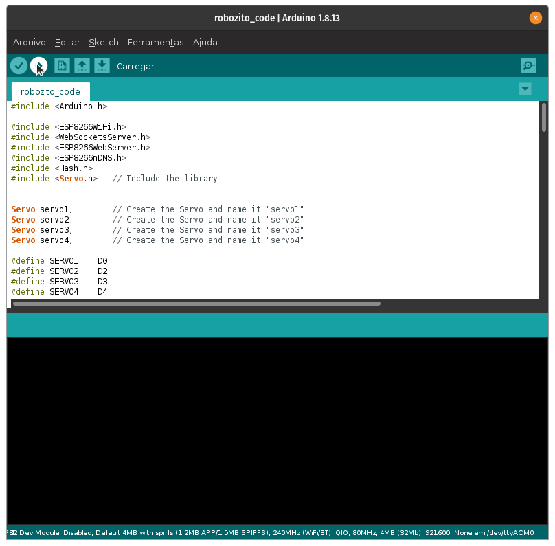
Task: Click the '#define SERVO2' line
Action: [x=59, y=271]
